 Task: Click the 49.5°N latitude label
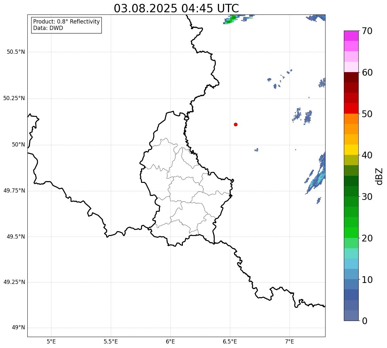tap(16, 237)
